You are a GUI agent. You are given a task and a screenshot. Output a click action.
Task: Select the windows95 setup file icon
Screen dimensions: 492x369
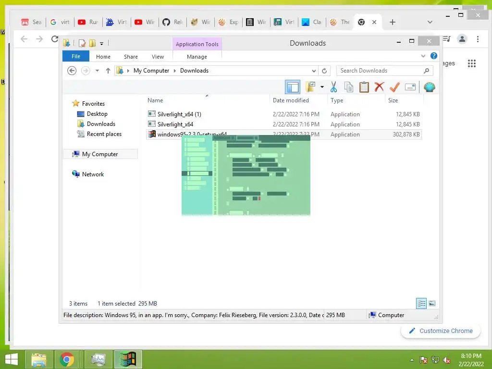pyautogui.click(x=152, y=134)
